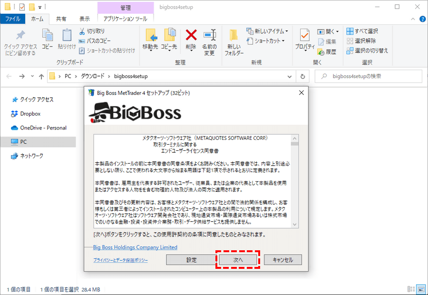Click the Copy icon in the Clipboard group
The image size is (428, 295).
[x=48, y=35]
